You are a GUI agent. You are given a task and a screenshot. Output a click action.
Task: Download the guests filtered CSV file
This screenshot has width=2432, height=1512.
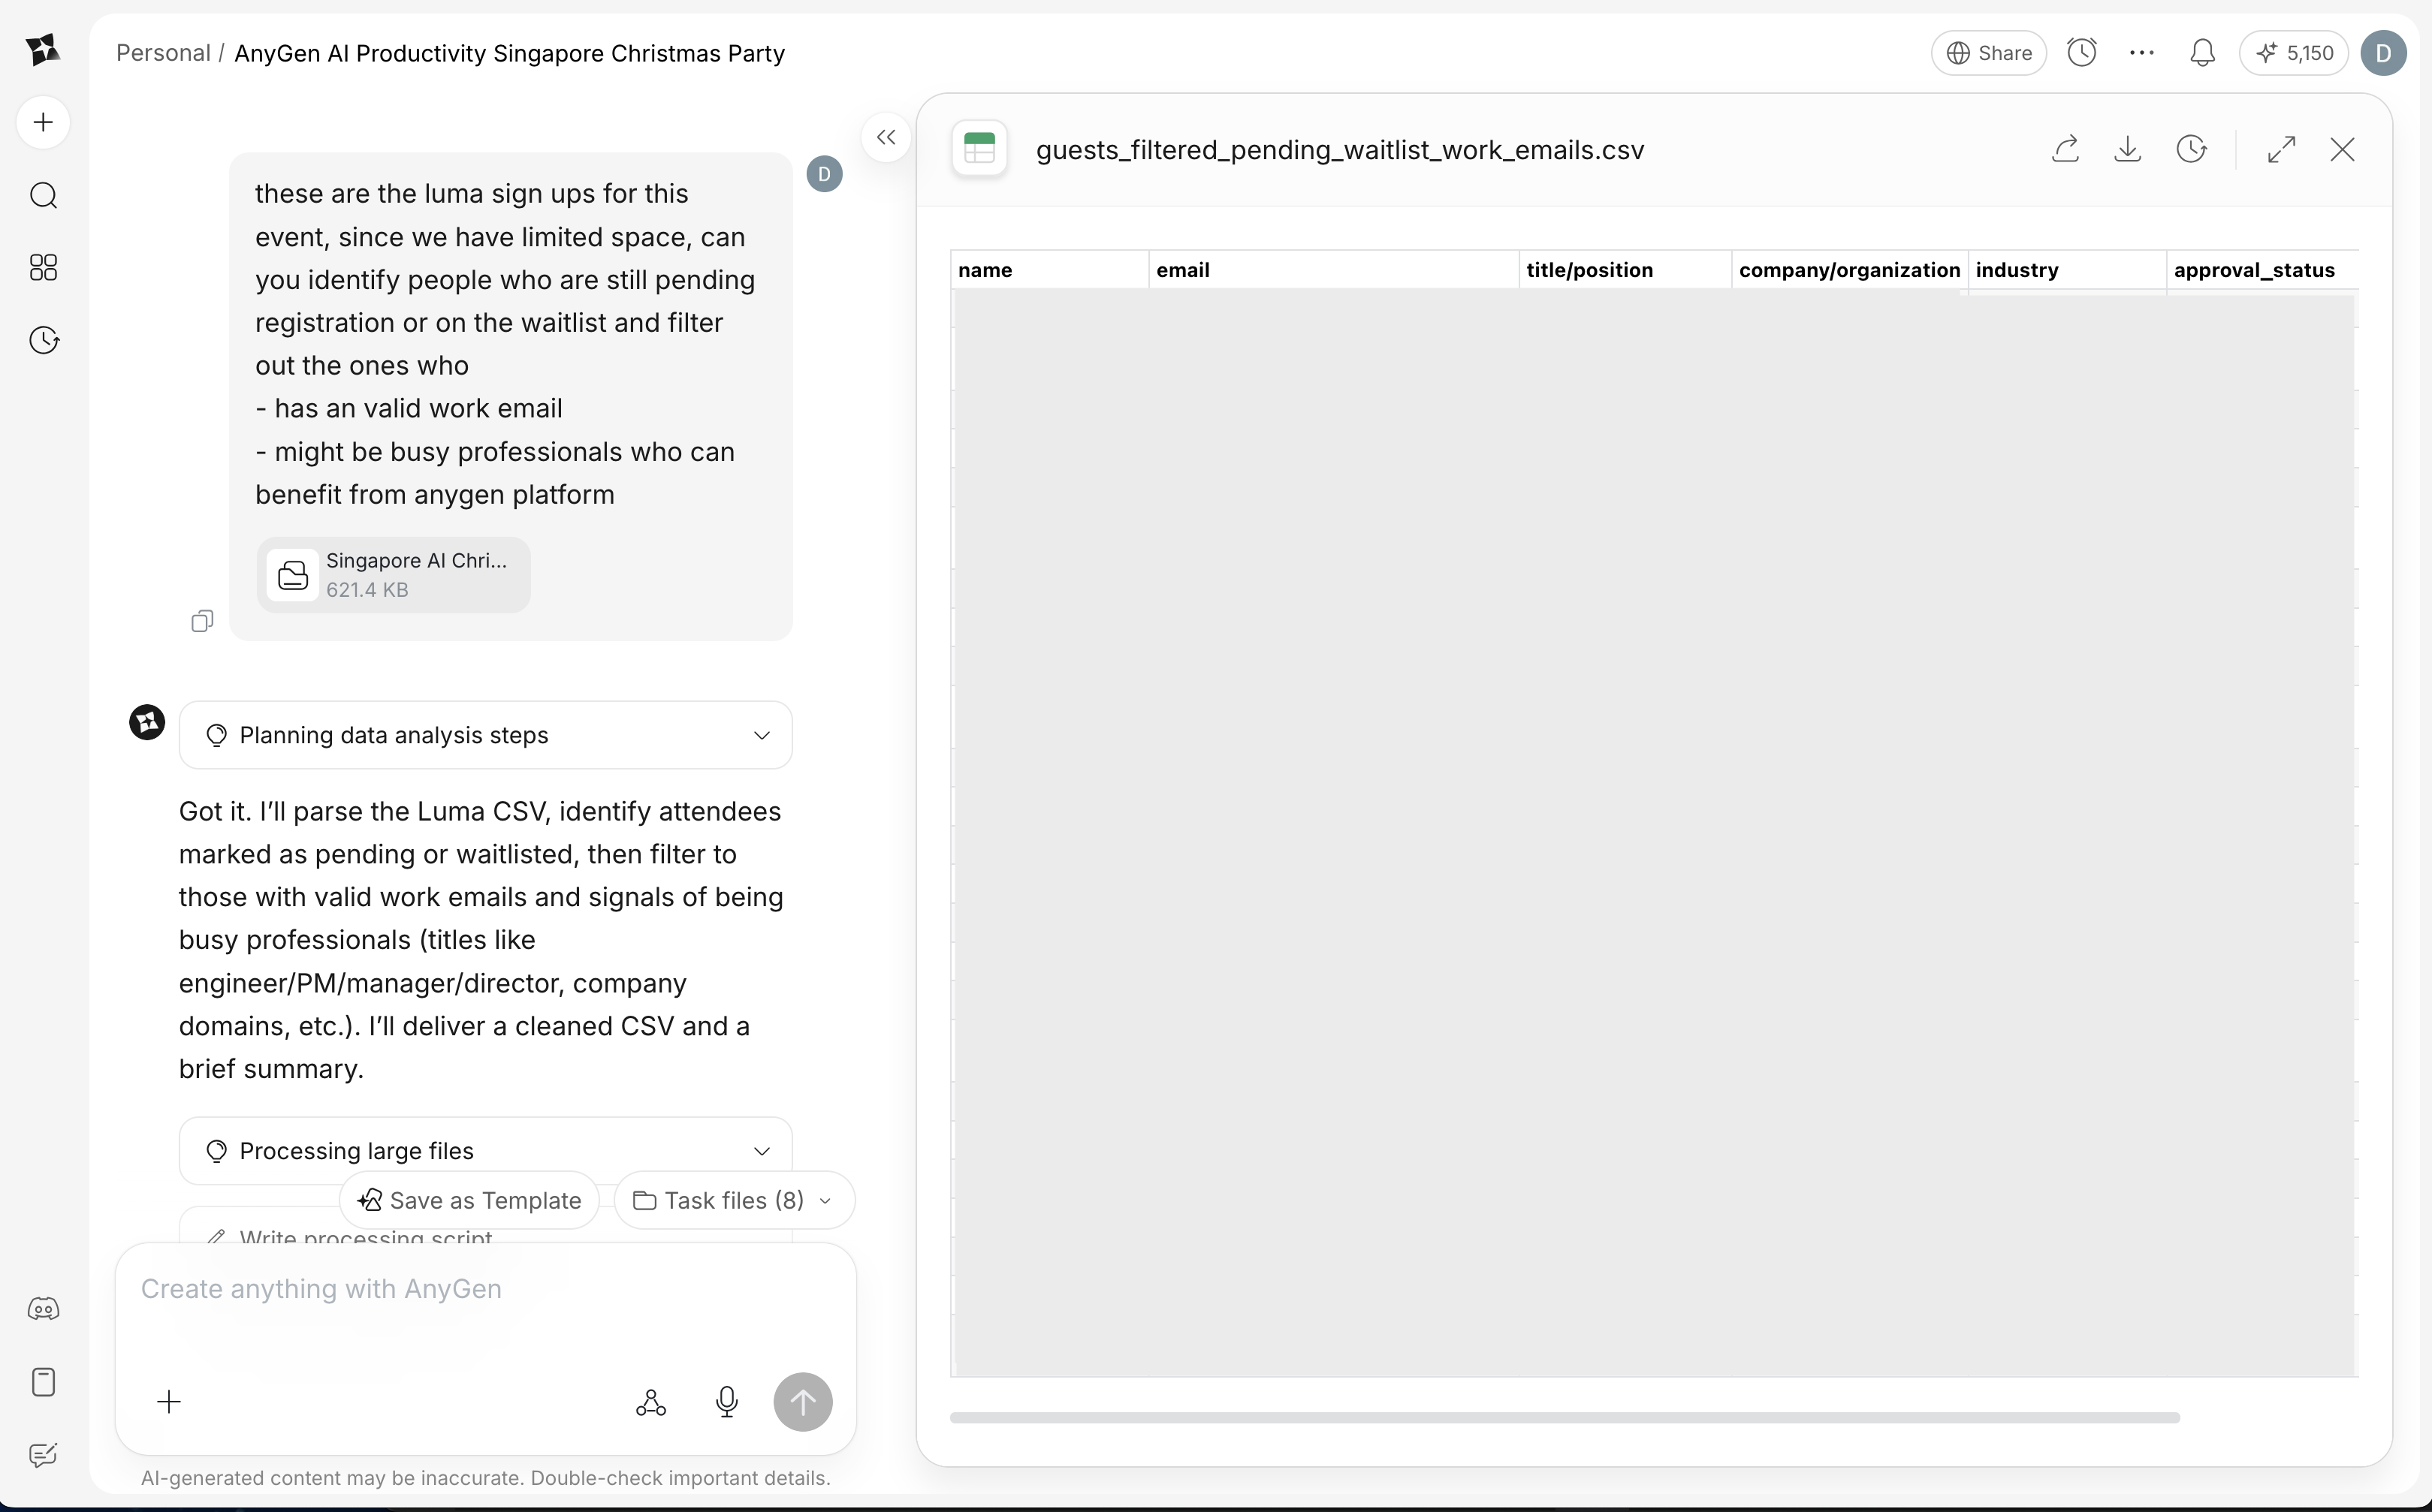pos(2128,150)
